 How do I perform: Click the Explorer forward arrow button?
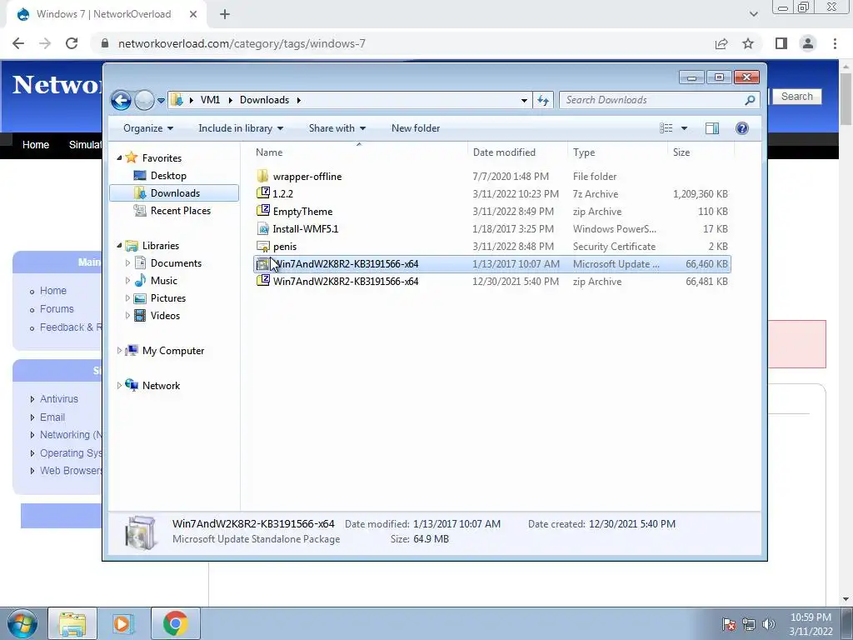click(144, 100)
